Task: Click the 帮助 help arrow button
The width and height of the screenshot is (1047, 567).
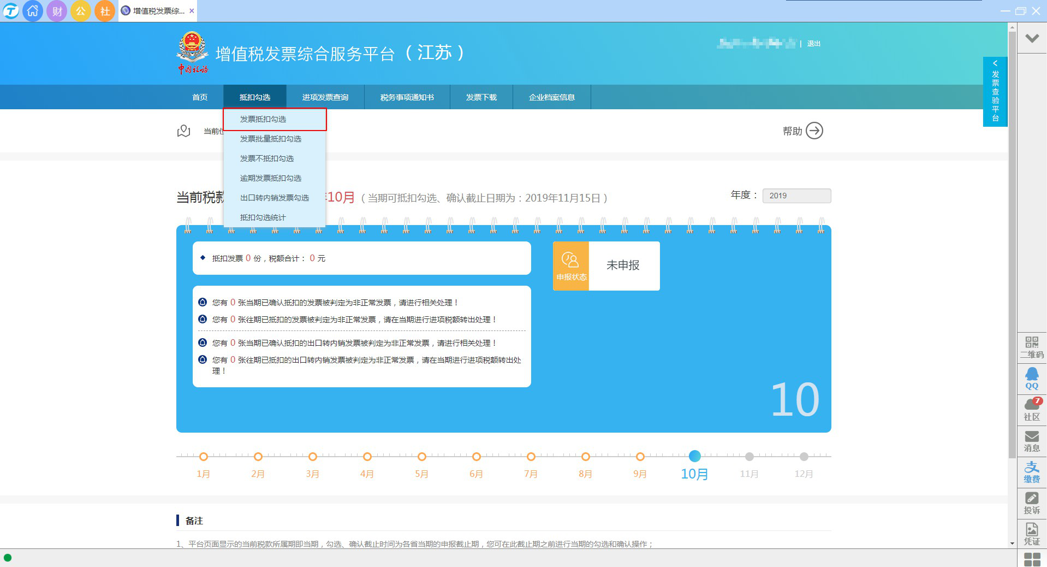Action: (814, 131)
